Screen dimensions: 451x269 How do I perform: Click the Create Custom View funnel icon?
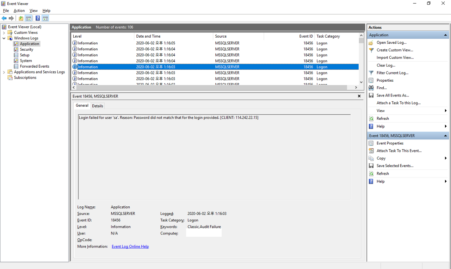371,50
